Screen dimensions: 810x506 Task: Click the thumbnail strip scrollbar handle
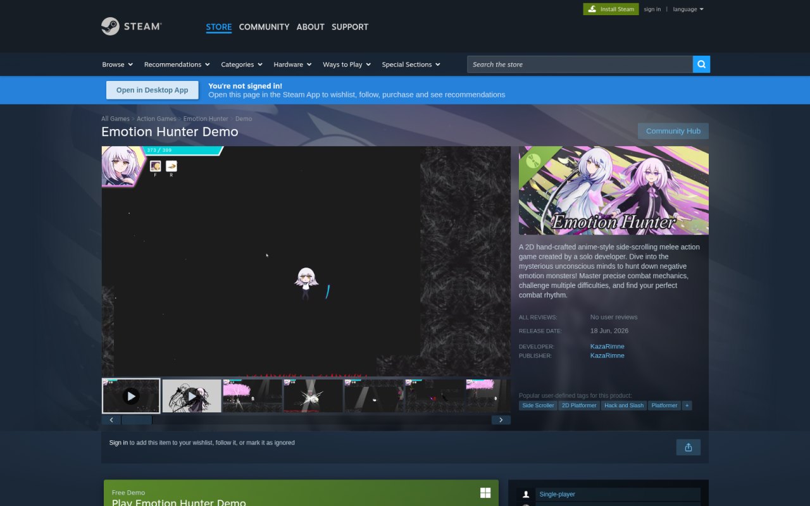pos(137,420)
